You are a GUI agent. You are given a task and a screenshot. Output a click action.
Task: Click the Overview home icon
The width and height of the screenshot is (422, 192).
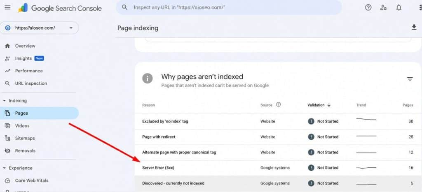(x=7, y=46)
